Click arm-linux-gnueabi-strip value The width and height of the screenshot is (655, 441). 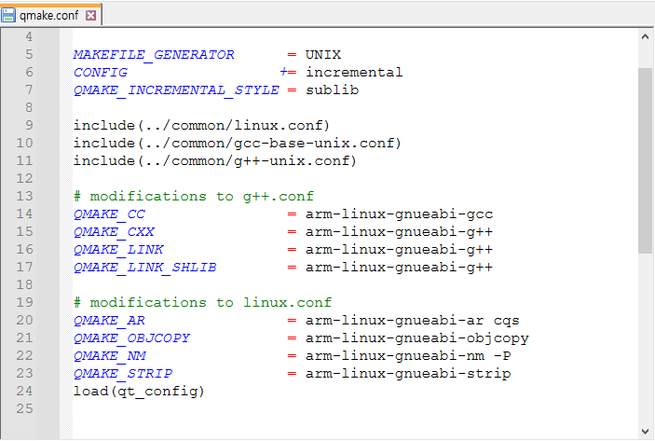pos(408,373)
